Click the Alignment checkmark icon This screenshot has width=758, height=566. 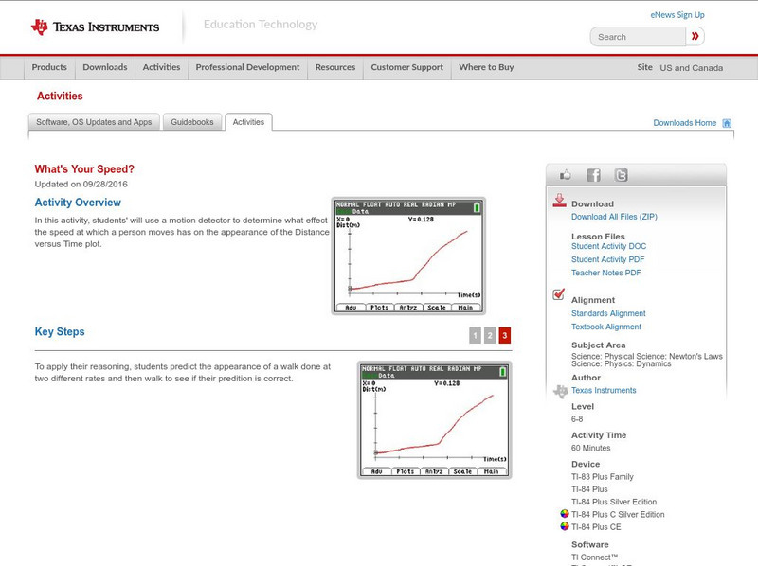(558, 293)
